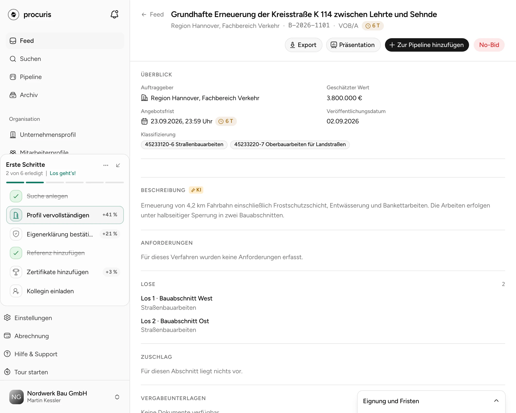Click the back arrow next to Feed

[144, 14]
